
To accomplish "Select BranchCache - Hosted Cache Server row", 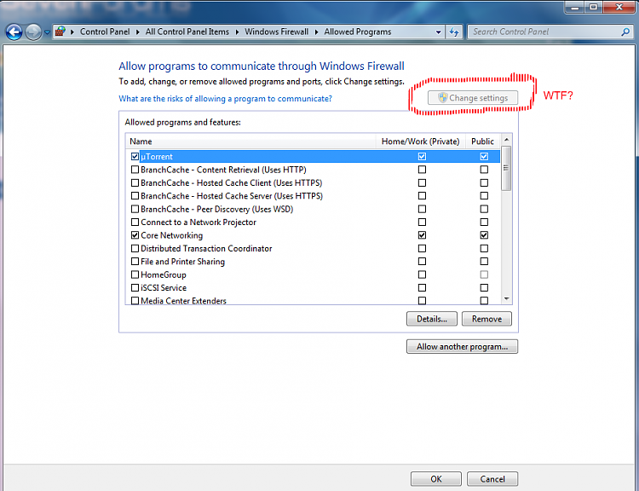I will tap(313, 196).
